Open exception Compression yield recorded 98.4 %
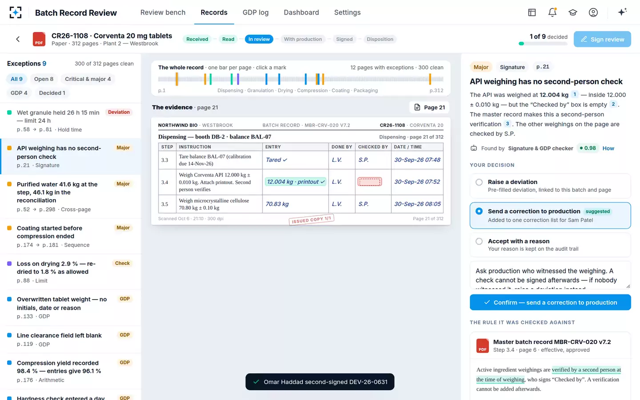 70,371
